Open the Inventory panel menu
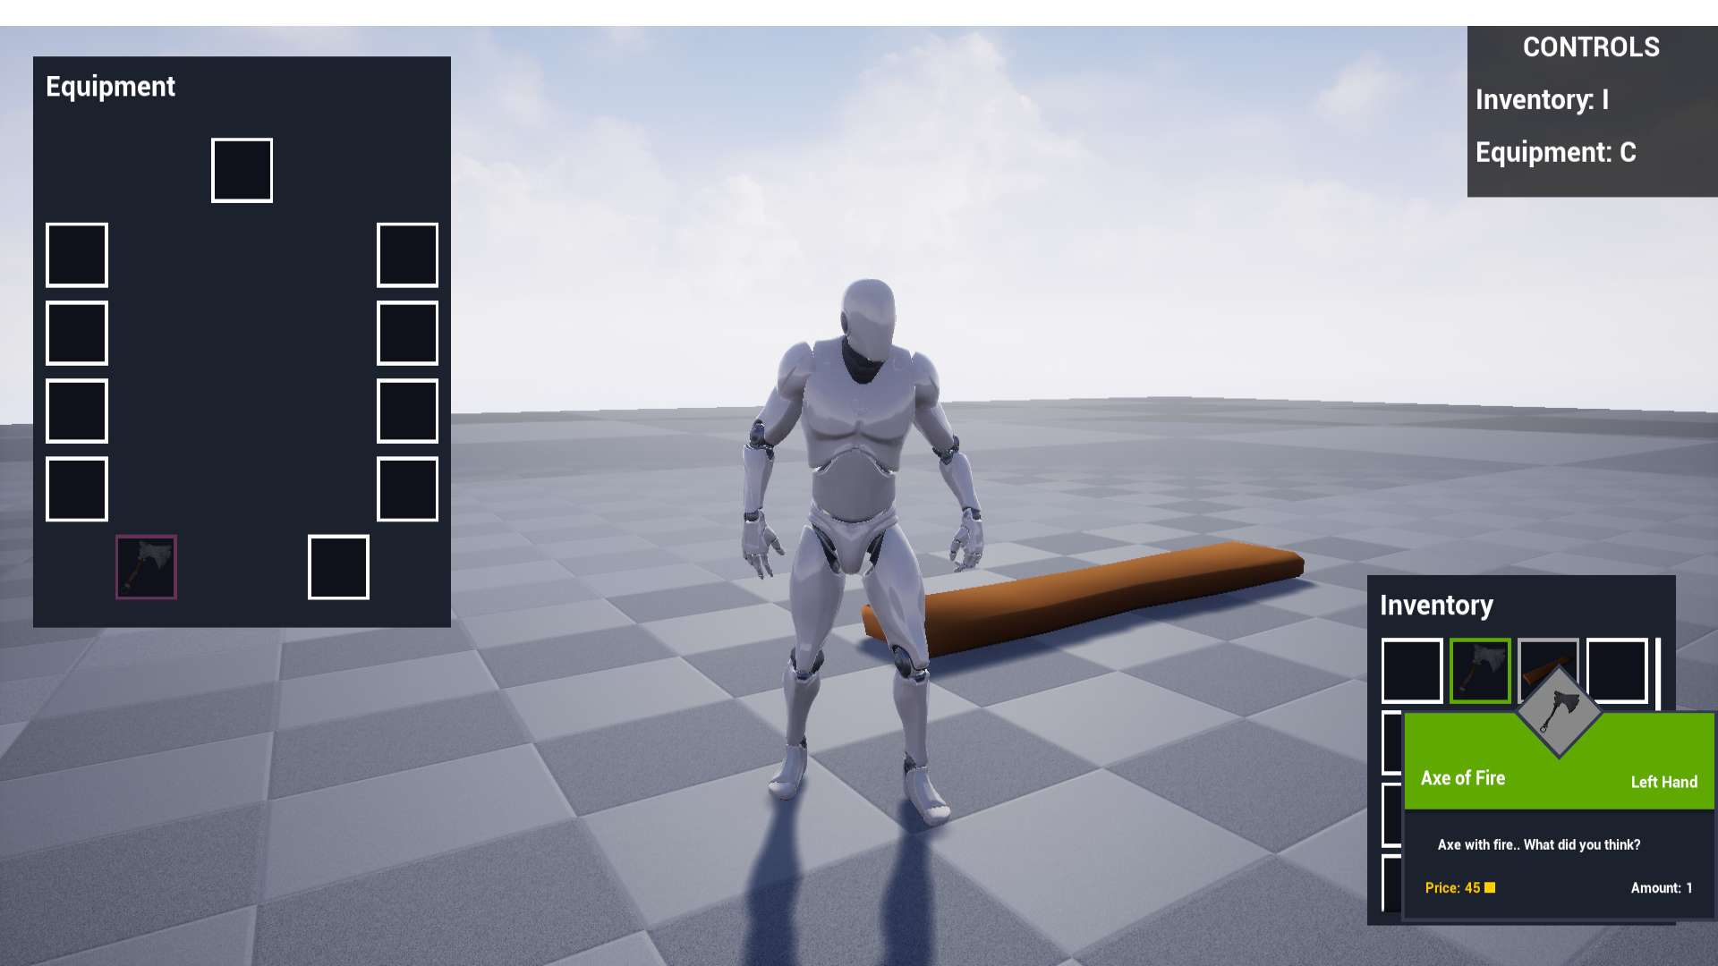Screen dimensions: 1718x966 (1436, 605)
